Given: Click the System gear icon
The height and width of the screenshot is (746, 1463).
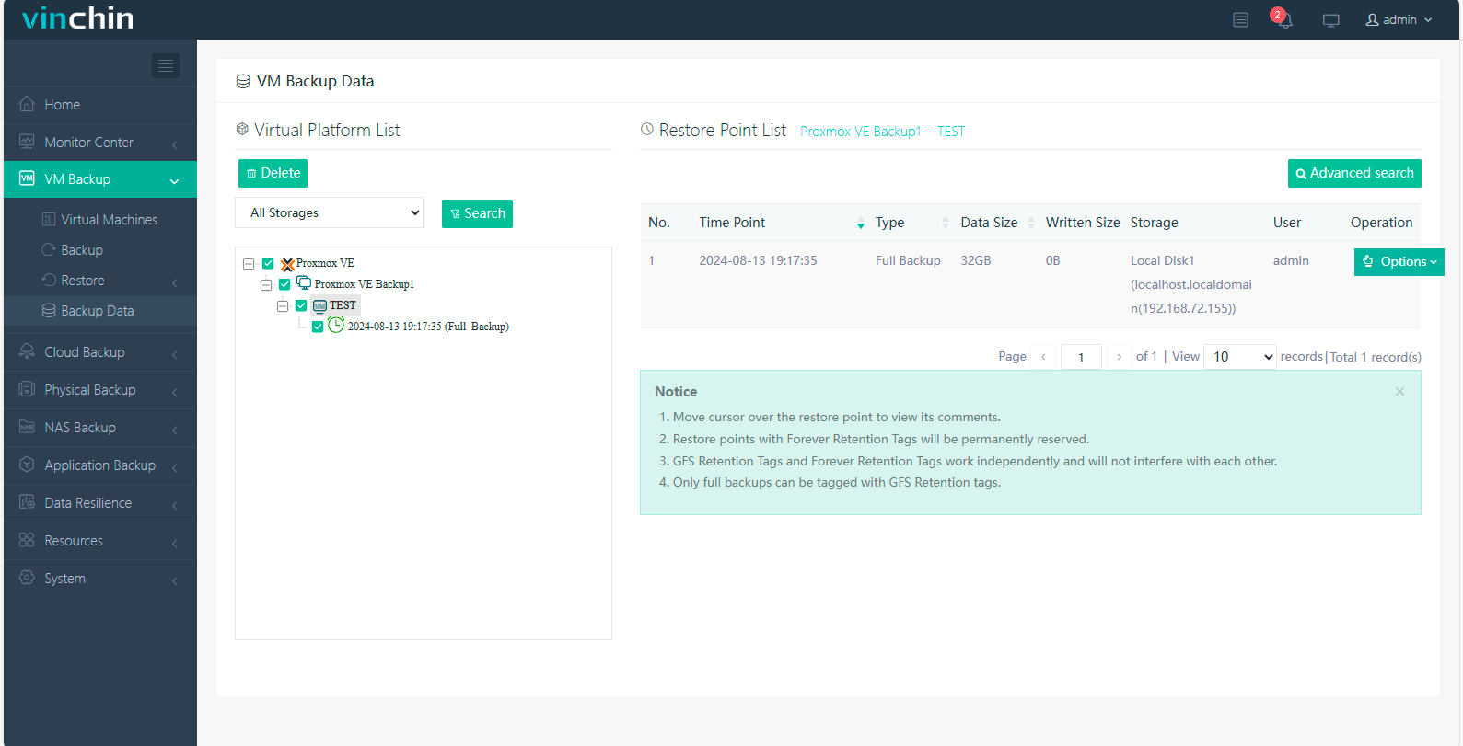Looking at the screenshot, I should pyautogui.click(x=27, y=578).
